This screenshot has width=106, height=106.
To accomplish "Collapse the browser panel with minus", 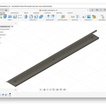I will pyautogui.click(x=16, y=23).
